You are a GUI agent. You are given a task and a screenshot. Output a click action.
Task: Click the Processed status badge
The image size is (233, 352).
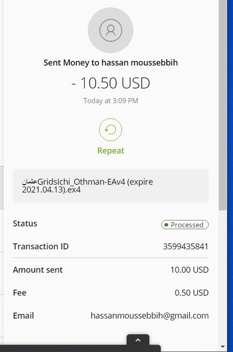point(185,225)
